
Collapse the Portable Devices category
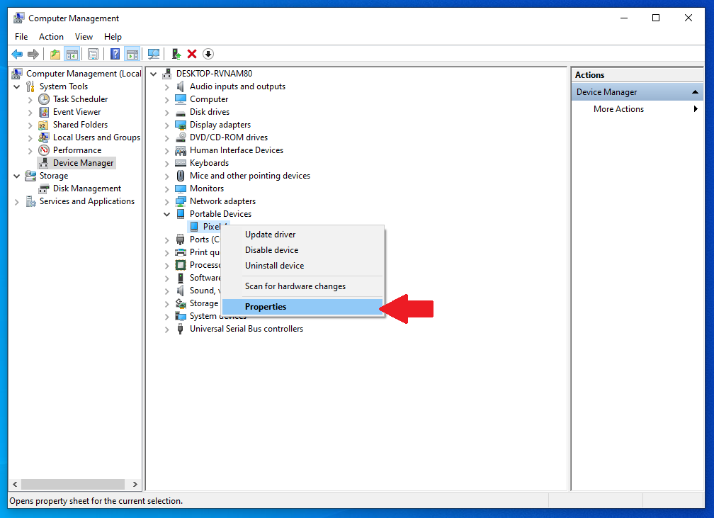tap(167, 214)
